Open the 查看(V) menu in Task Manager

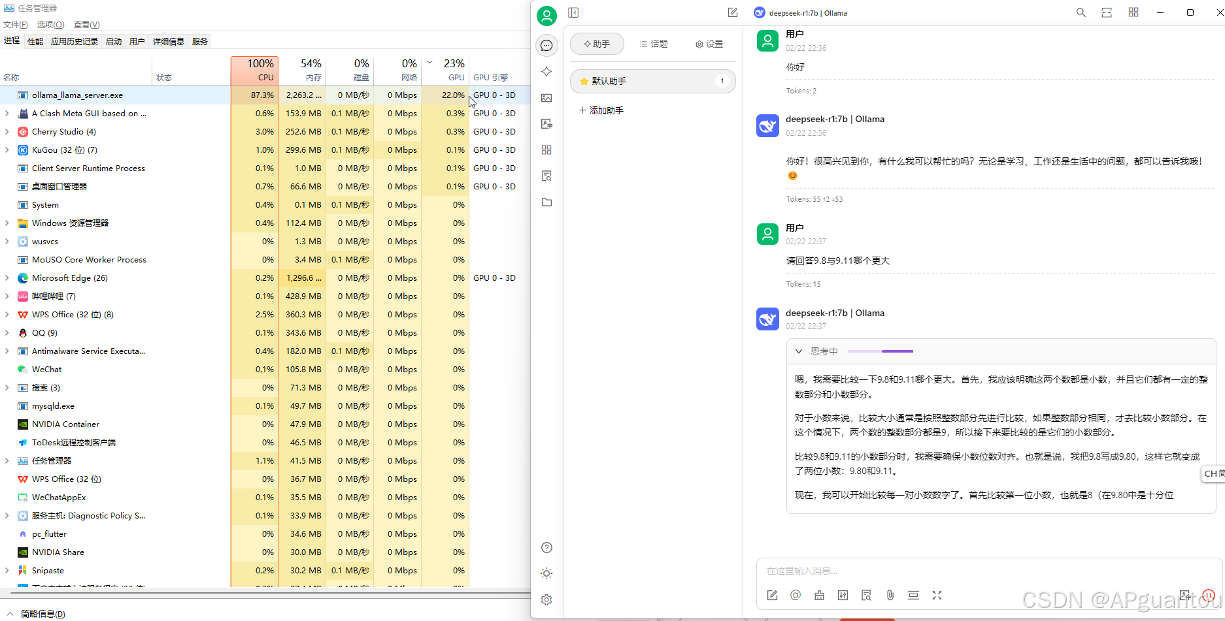click(86, 25)
